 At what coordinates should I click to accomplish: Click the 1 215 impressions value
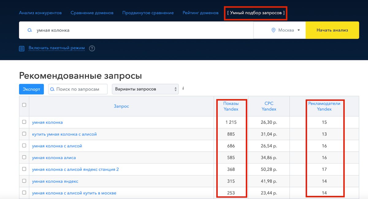coord(231,122)
